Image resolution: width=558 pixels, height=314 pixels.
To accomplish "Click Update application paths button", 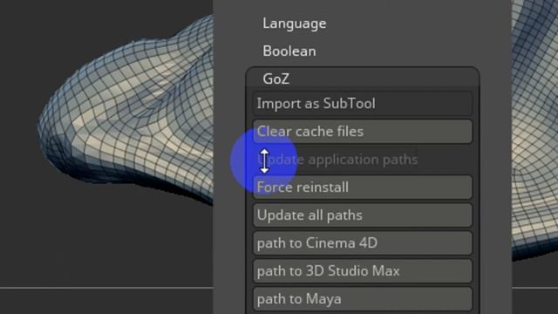I will pyautogui.click(x=363, y=160).
